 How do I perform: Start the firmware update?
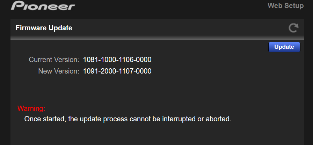284,47
